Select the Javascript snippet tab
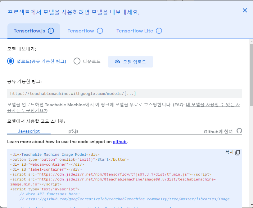This screenshot has height=208, width=253. coord(29,131)
